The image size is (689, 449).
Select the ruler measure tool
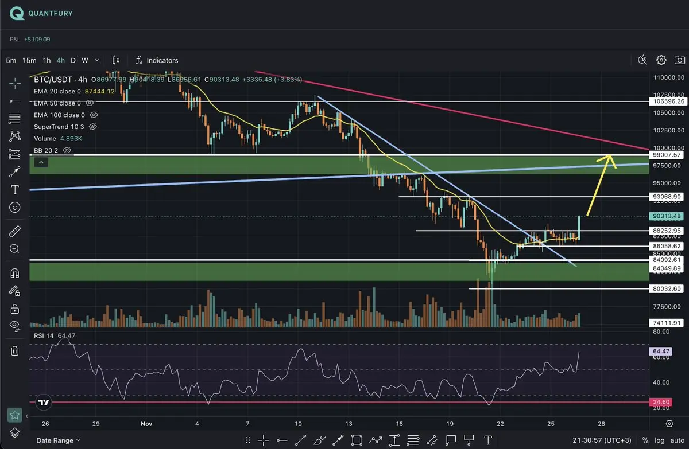click(x=16, y=231)
